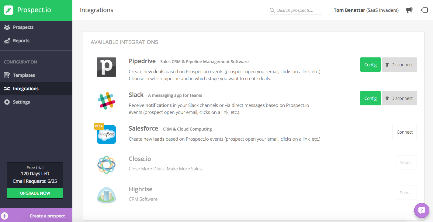Viewport: 433px width, 222px height.
Task: Click the 'CRM Software' description under Highrise
Action: point(143,199)
